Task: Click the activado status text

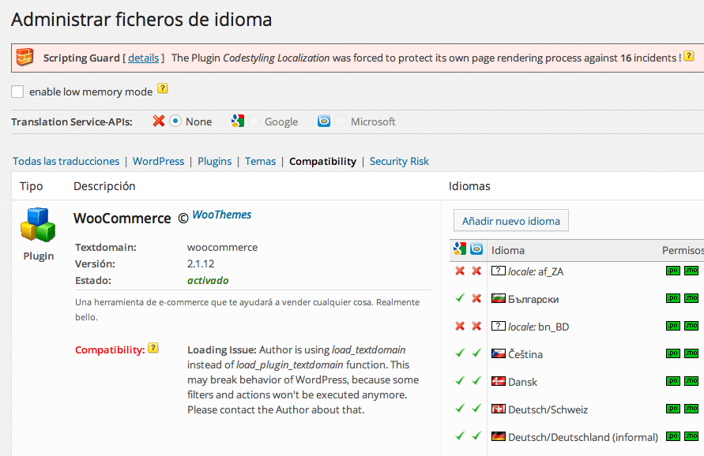Action: pyautogui.click(x=208, y=281)
